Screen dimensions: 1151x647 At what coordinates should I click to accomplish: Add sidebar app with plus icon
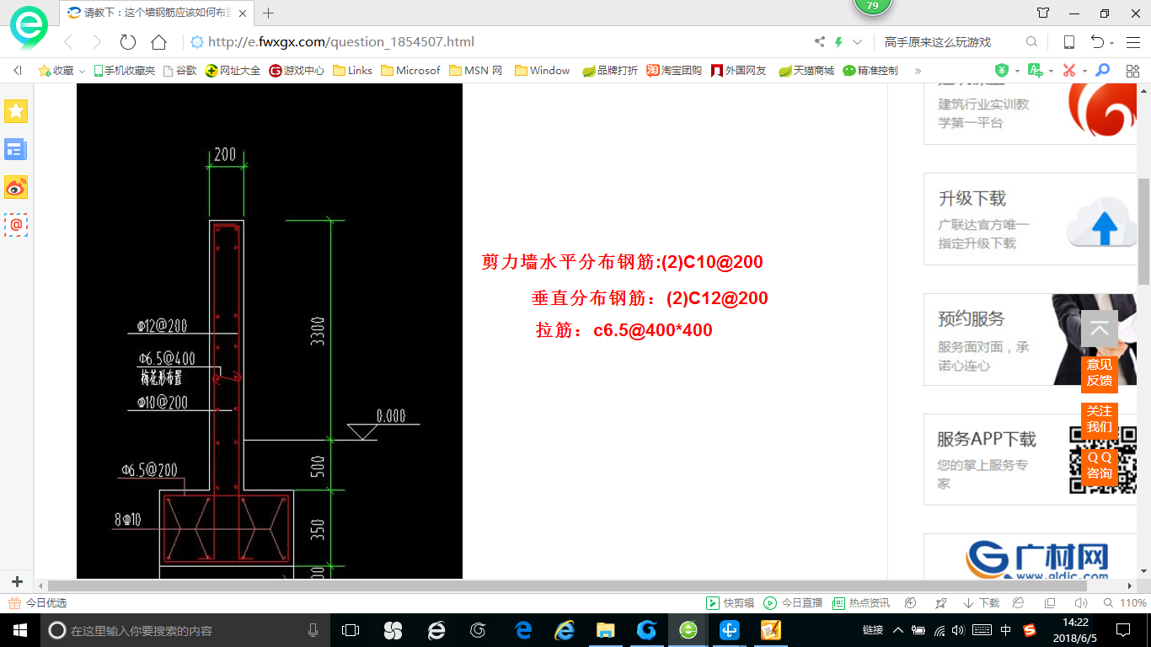click(17, 581)
